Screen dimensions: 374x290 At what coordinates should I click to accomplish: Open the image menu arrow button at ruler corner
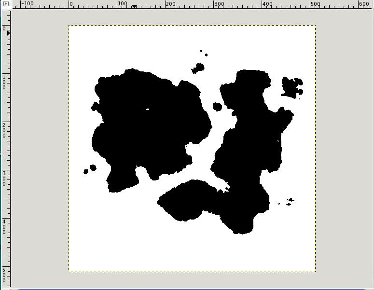click(x=6, y=3)
